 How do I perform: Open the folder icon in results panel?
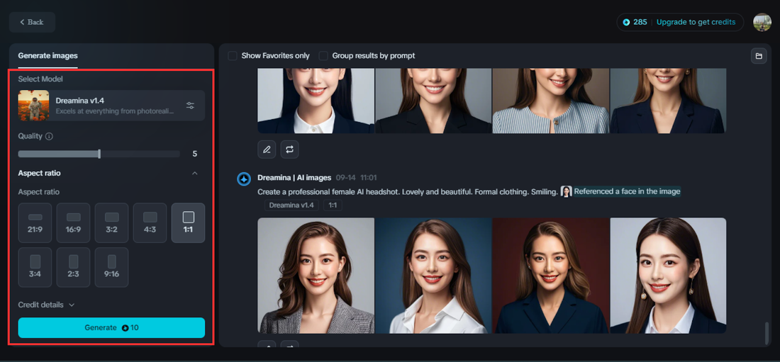759,56
